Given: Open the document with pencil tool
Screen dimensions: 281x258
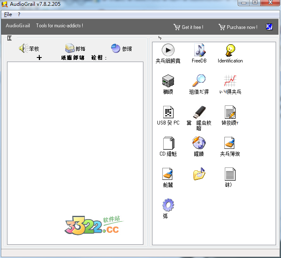Looking at the screenshot, I should pyautogui.click(x=230, y=115).
